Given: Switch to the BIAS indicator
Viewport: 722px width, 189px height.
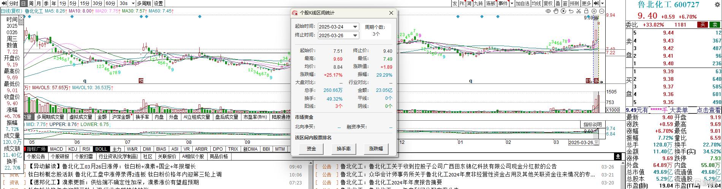Looking at the screenshot, I should [161, 149].
